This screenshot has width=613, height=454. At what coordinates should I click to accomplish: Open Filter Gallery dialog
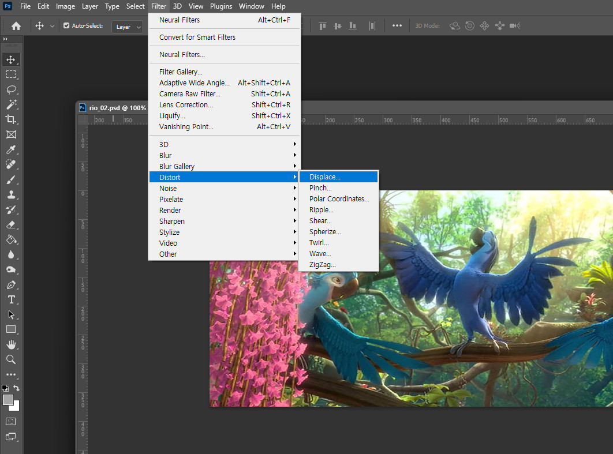225,72
